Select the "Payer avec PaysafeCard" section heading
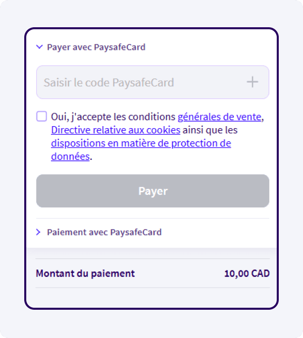This screenshot has height=338, width=303. pos(96,47)
